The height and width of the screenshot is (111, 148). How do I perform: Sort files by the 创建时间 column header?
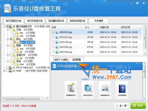point(110,27)
